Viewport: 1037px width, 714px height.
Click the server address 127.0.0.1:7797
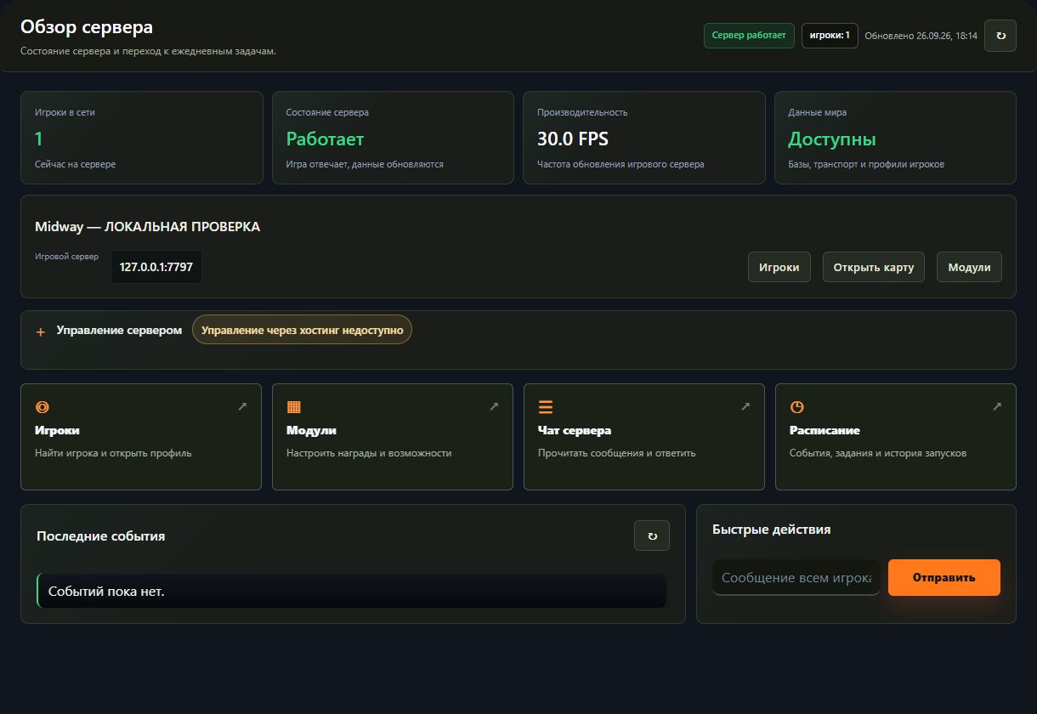point(156,267)
